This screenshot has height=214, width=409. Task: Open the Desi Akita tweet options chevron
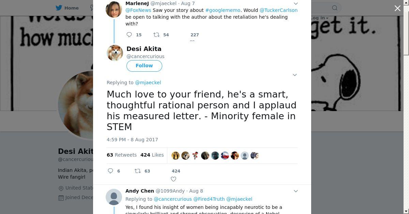(295, 75)
